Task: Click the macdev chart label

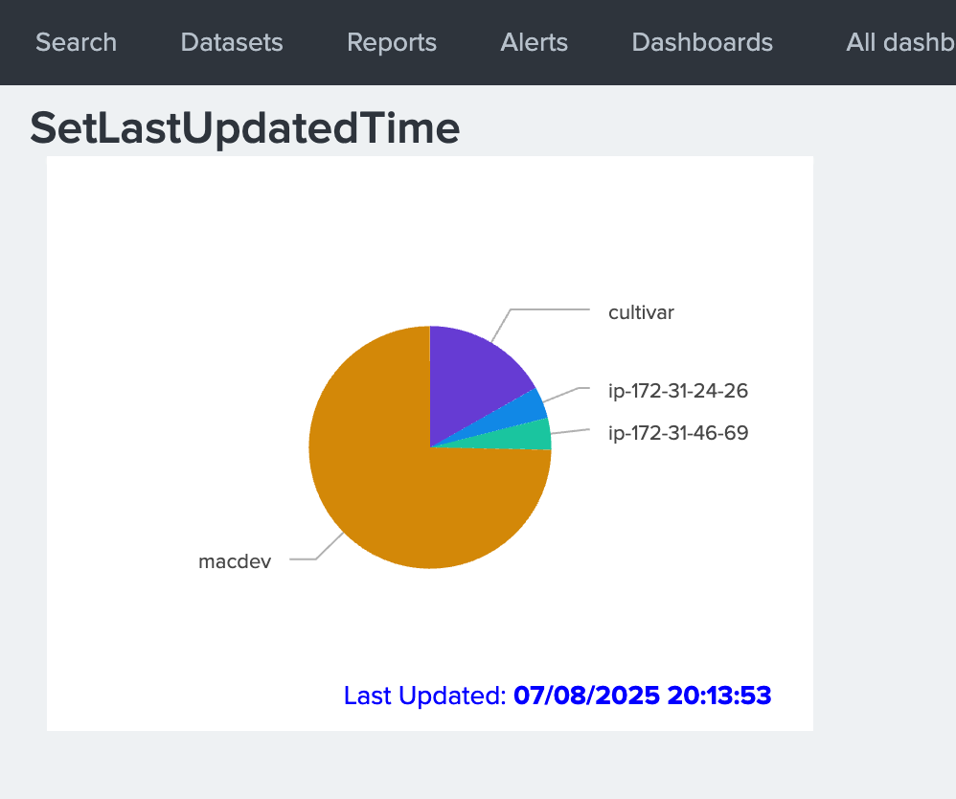Action: [x=235, y=561]
